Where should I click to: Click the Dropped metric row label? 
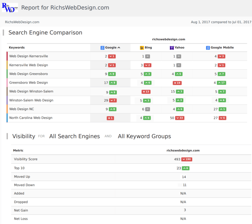coord(21,202)
